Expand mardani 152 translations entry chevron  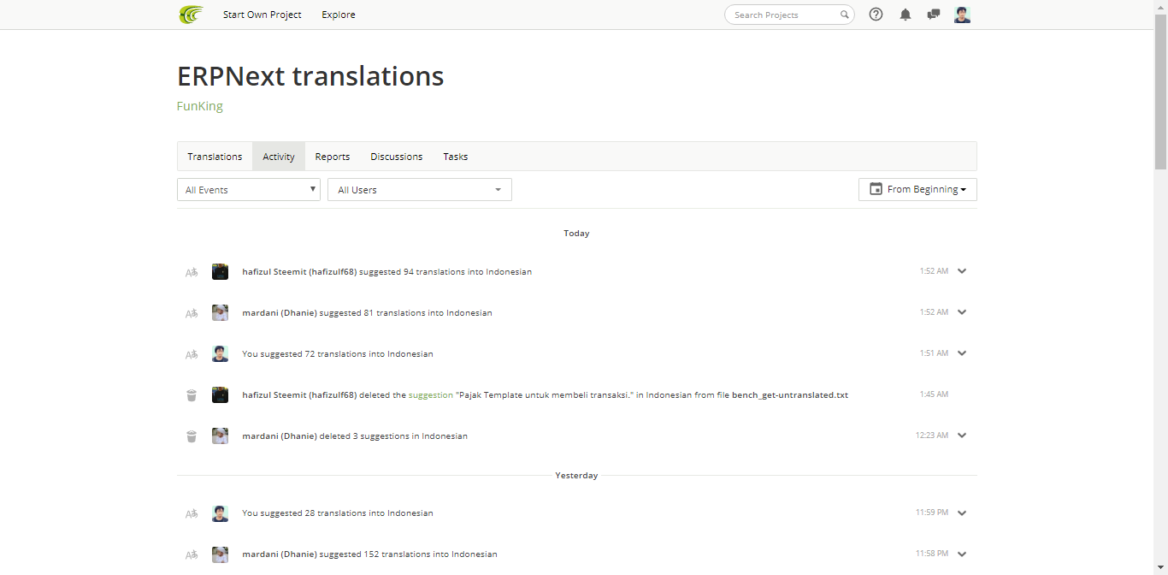coord(962,554)
